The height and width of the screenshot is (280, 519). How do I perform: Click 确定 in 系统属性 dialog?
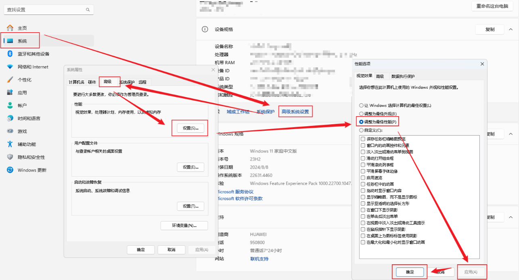click(x=141, y=250)
